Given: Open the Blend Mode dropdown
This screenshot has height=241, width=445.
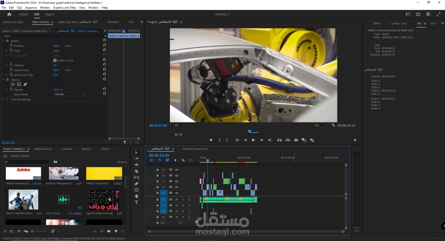Looking at the screenshot, I should 69,94.
